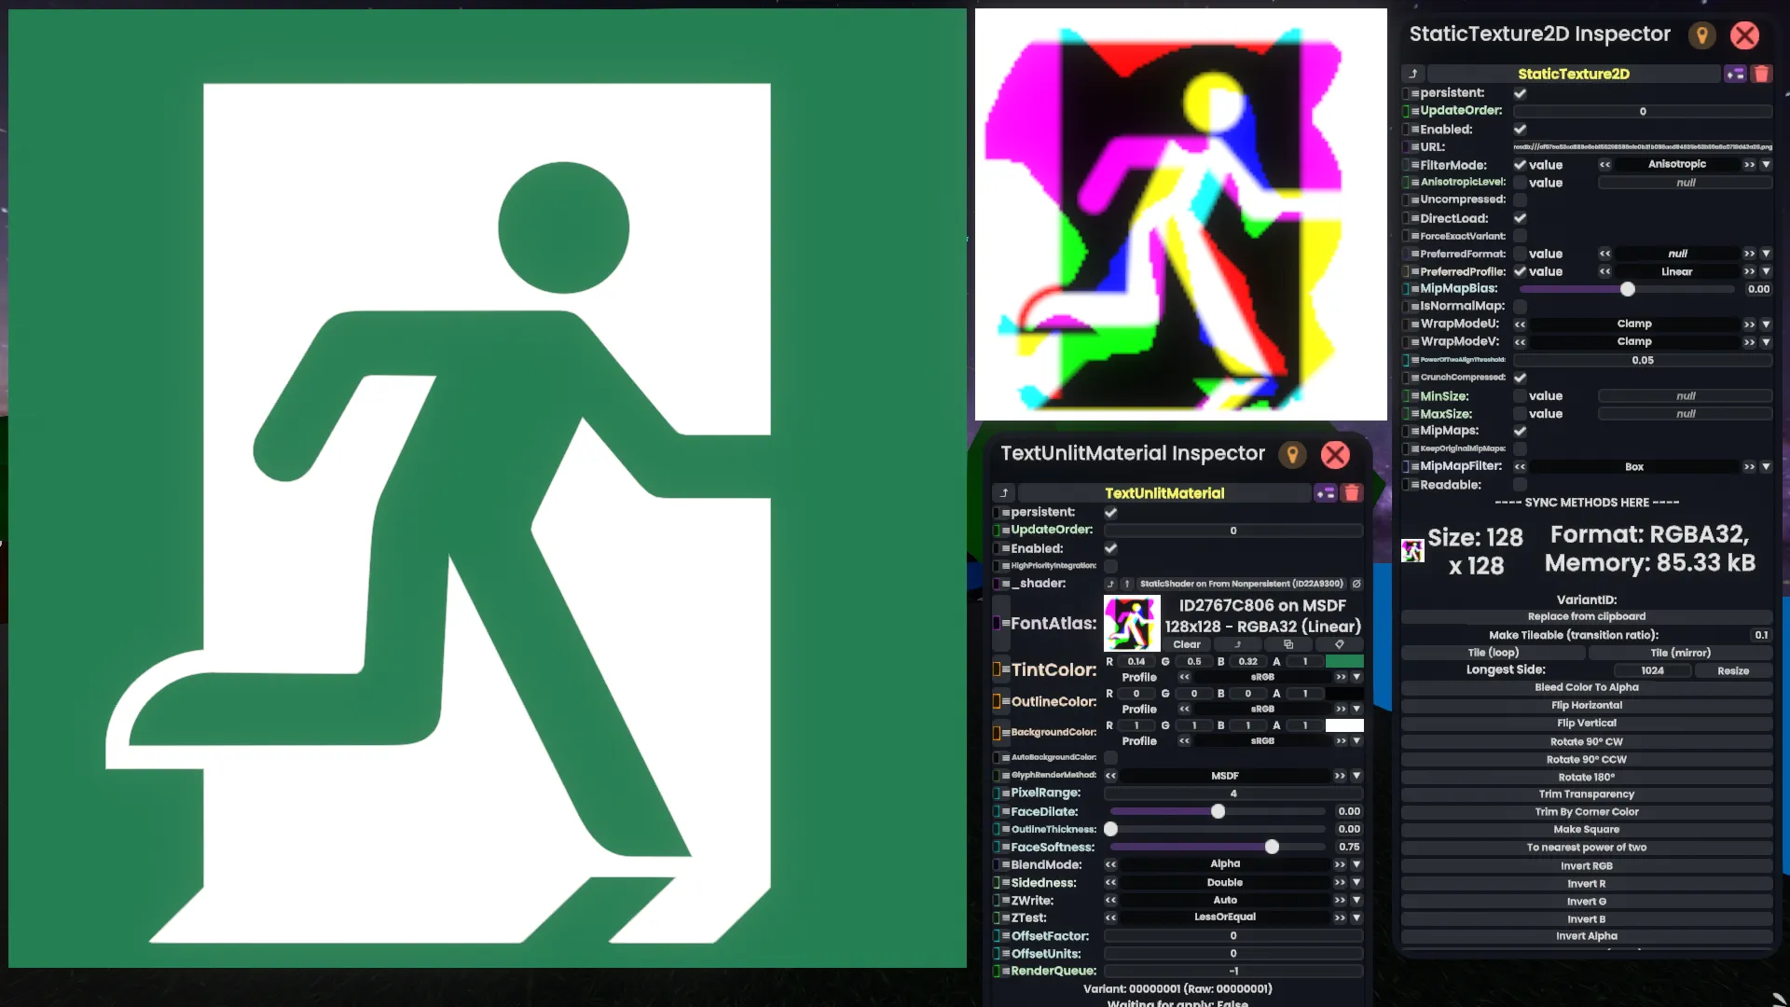Click Bleed Color To Alpha
Viewport: 1790px width, 1007px height.
(x=1587, y=688)
